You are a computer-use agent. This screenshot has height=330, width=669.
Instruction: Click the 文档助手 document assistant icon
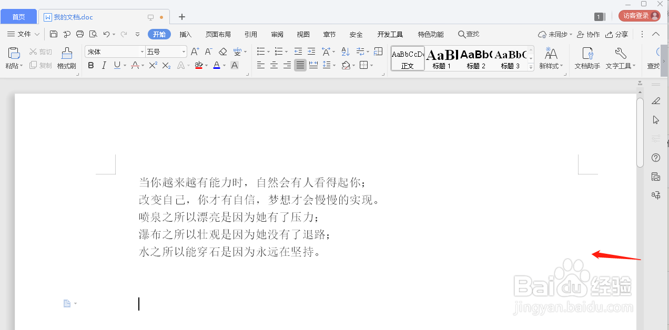coord(586,58)
